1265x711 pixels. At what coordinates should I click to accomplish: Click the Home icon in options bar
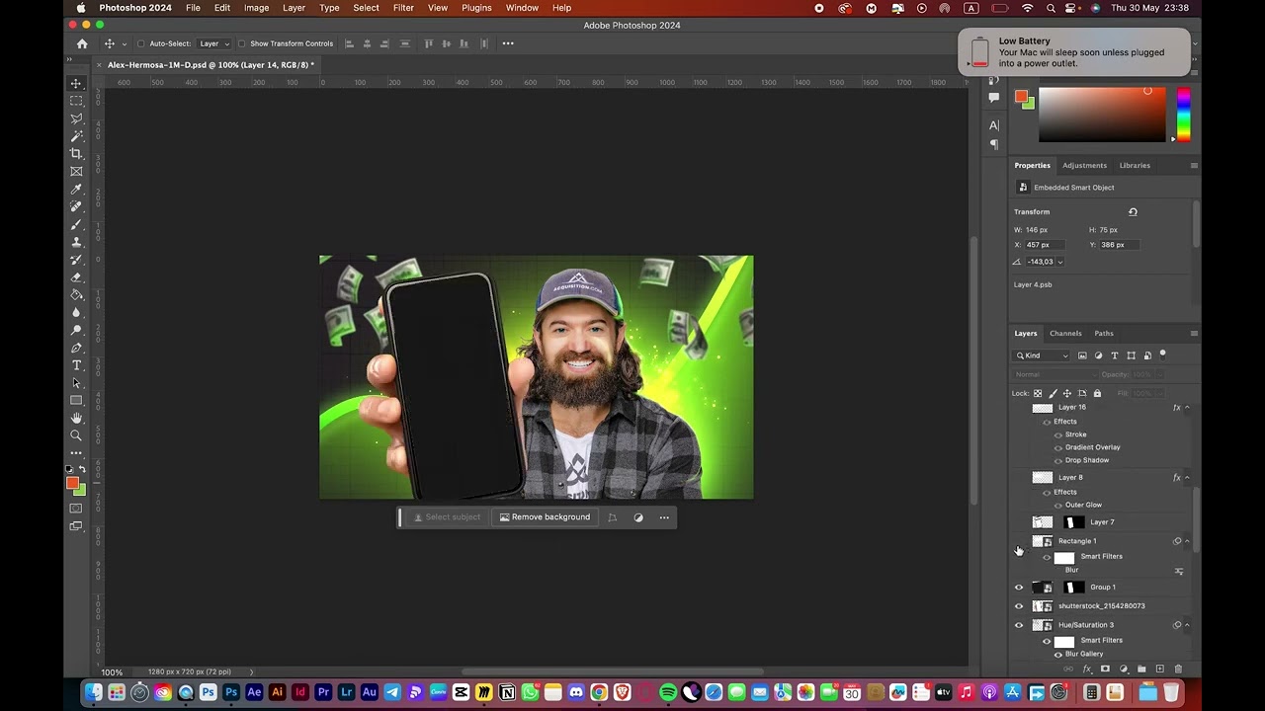pyautogui.click(x=82, y=43)
